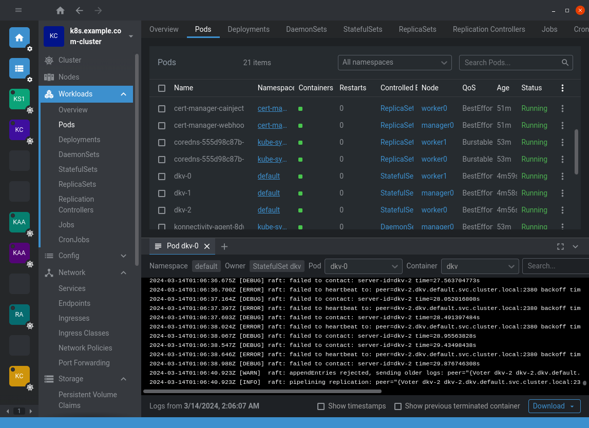Screen dimensions: 589x428
Task: Collapse the Storage section
Action: click(123, 379)
